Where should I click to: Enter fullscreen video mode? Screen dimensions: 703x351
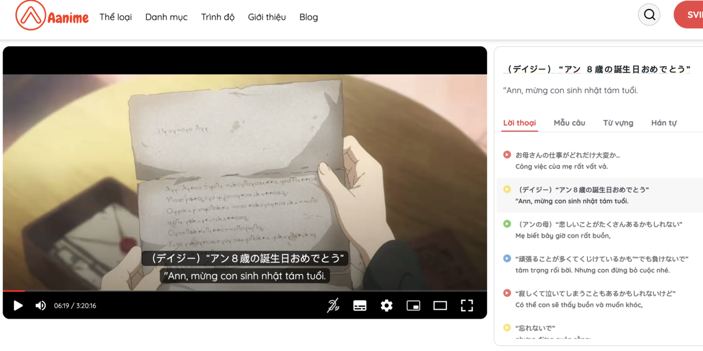click(x=467, y=305)
